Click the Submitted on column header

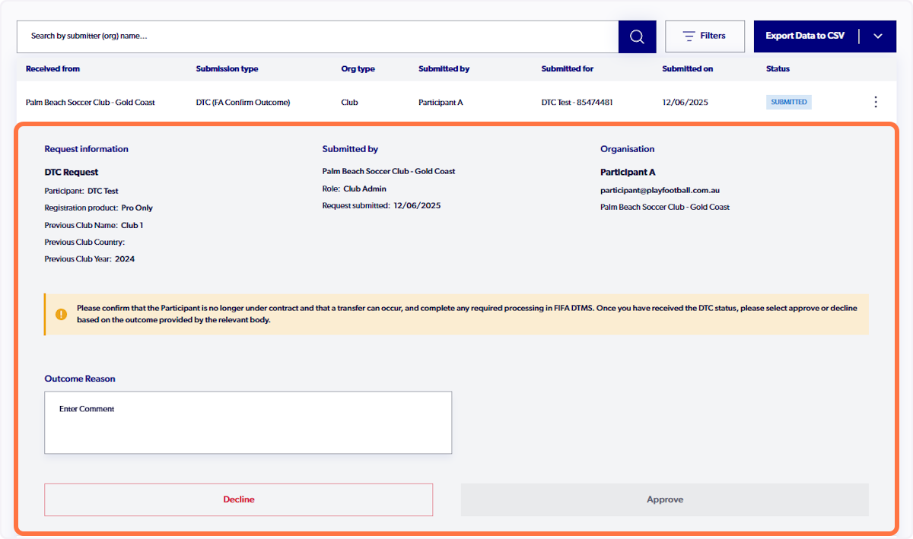tap(688, 68)
